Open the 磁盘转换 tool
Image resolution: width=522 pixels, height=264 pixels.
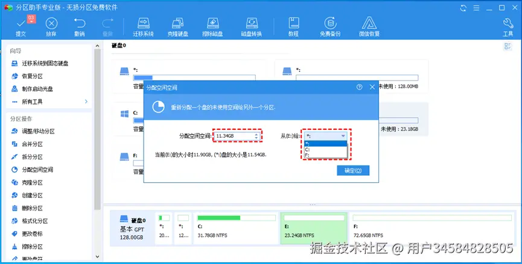(252, 26)
